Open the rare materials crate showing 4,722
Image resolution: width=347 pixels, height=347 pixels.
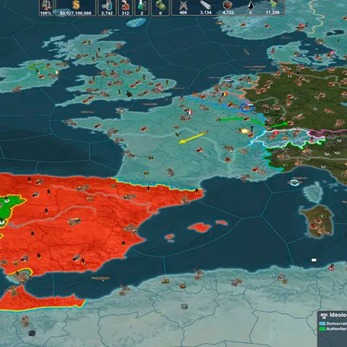click(228, 8)
